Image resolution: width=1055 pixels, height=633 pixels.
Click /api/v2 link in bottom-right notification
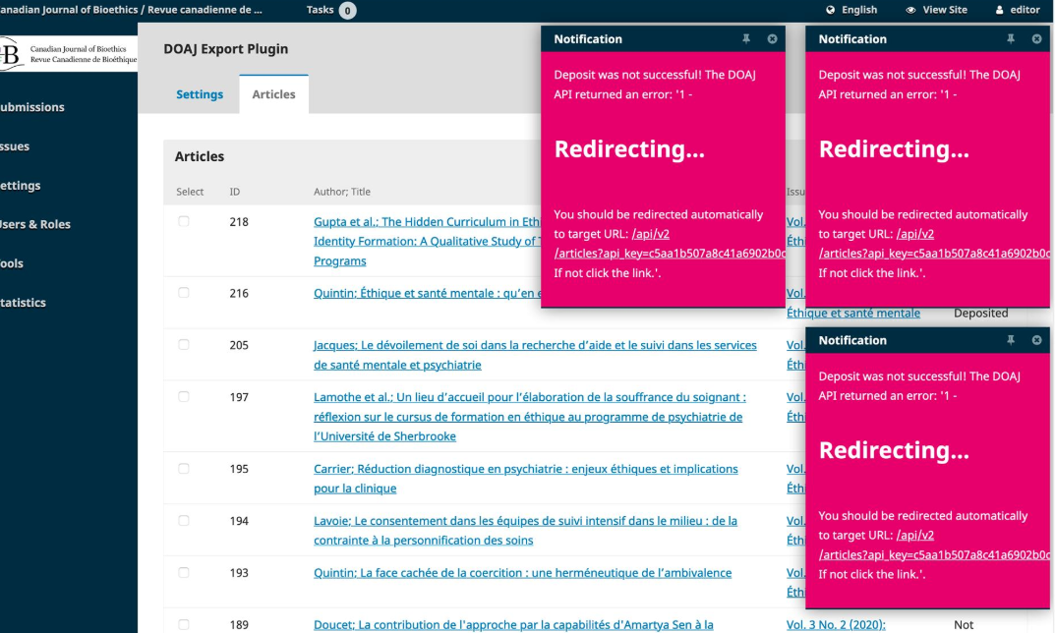point(915,536)
